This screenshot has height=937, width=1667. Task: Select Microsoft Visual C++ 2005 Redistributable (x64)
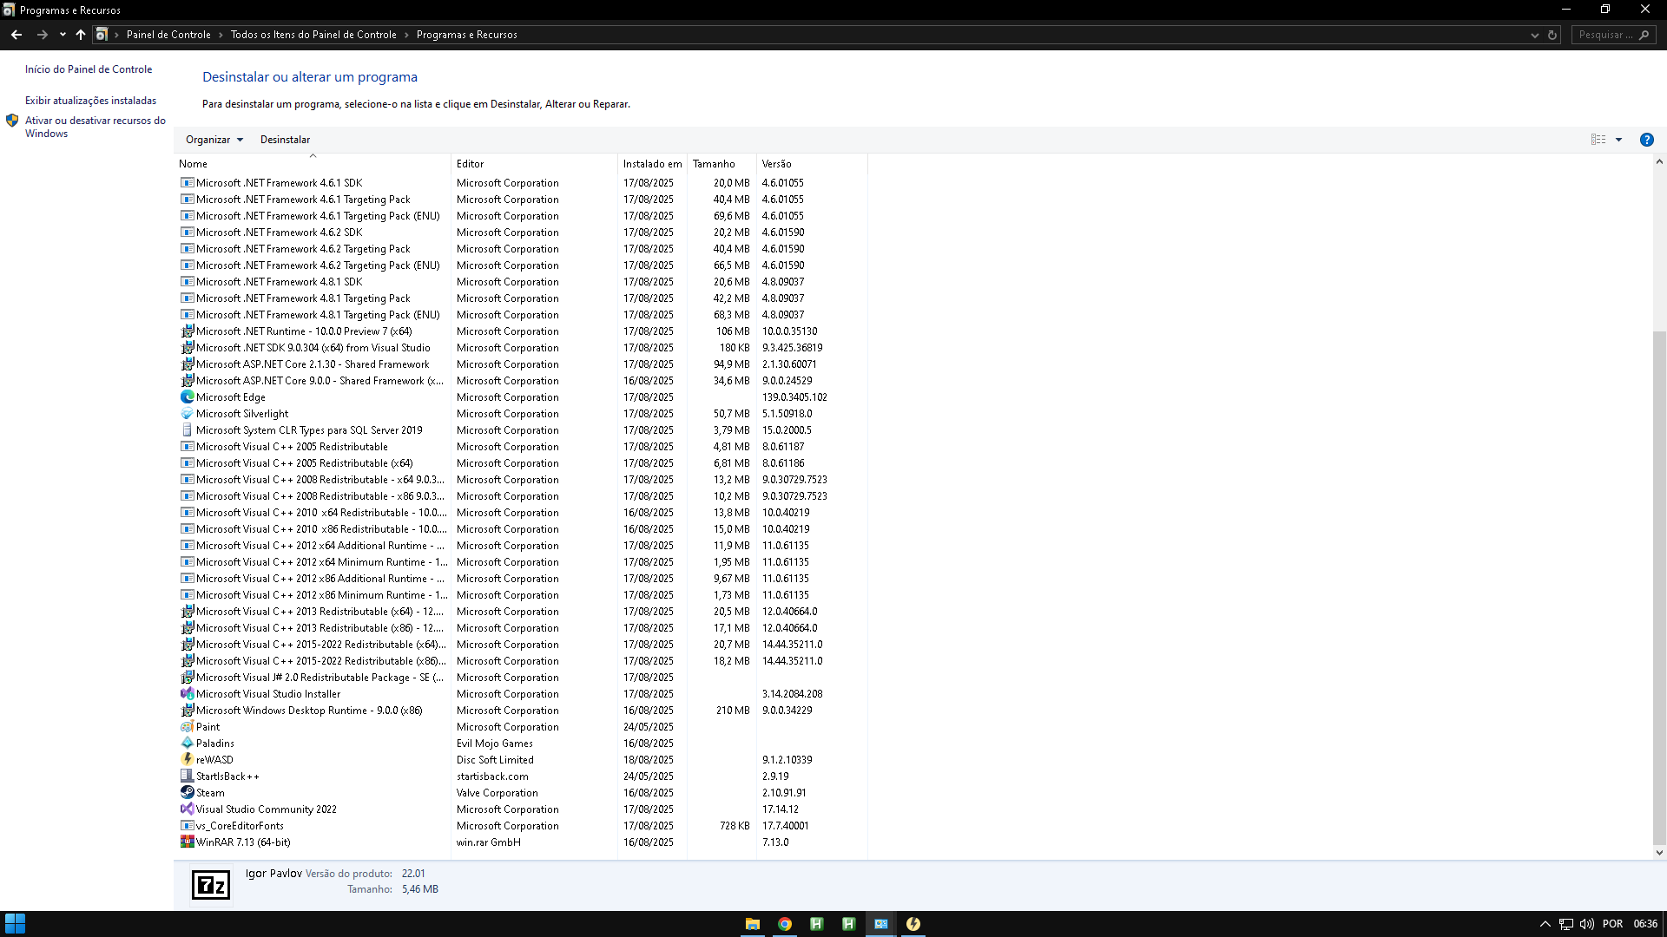(x=521, y=462)
